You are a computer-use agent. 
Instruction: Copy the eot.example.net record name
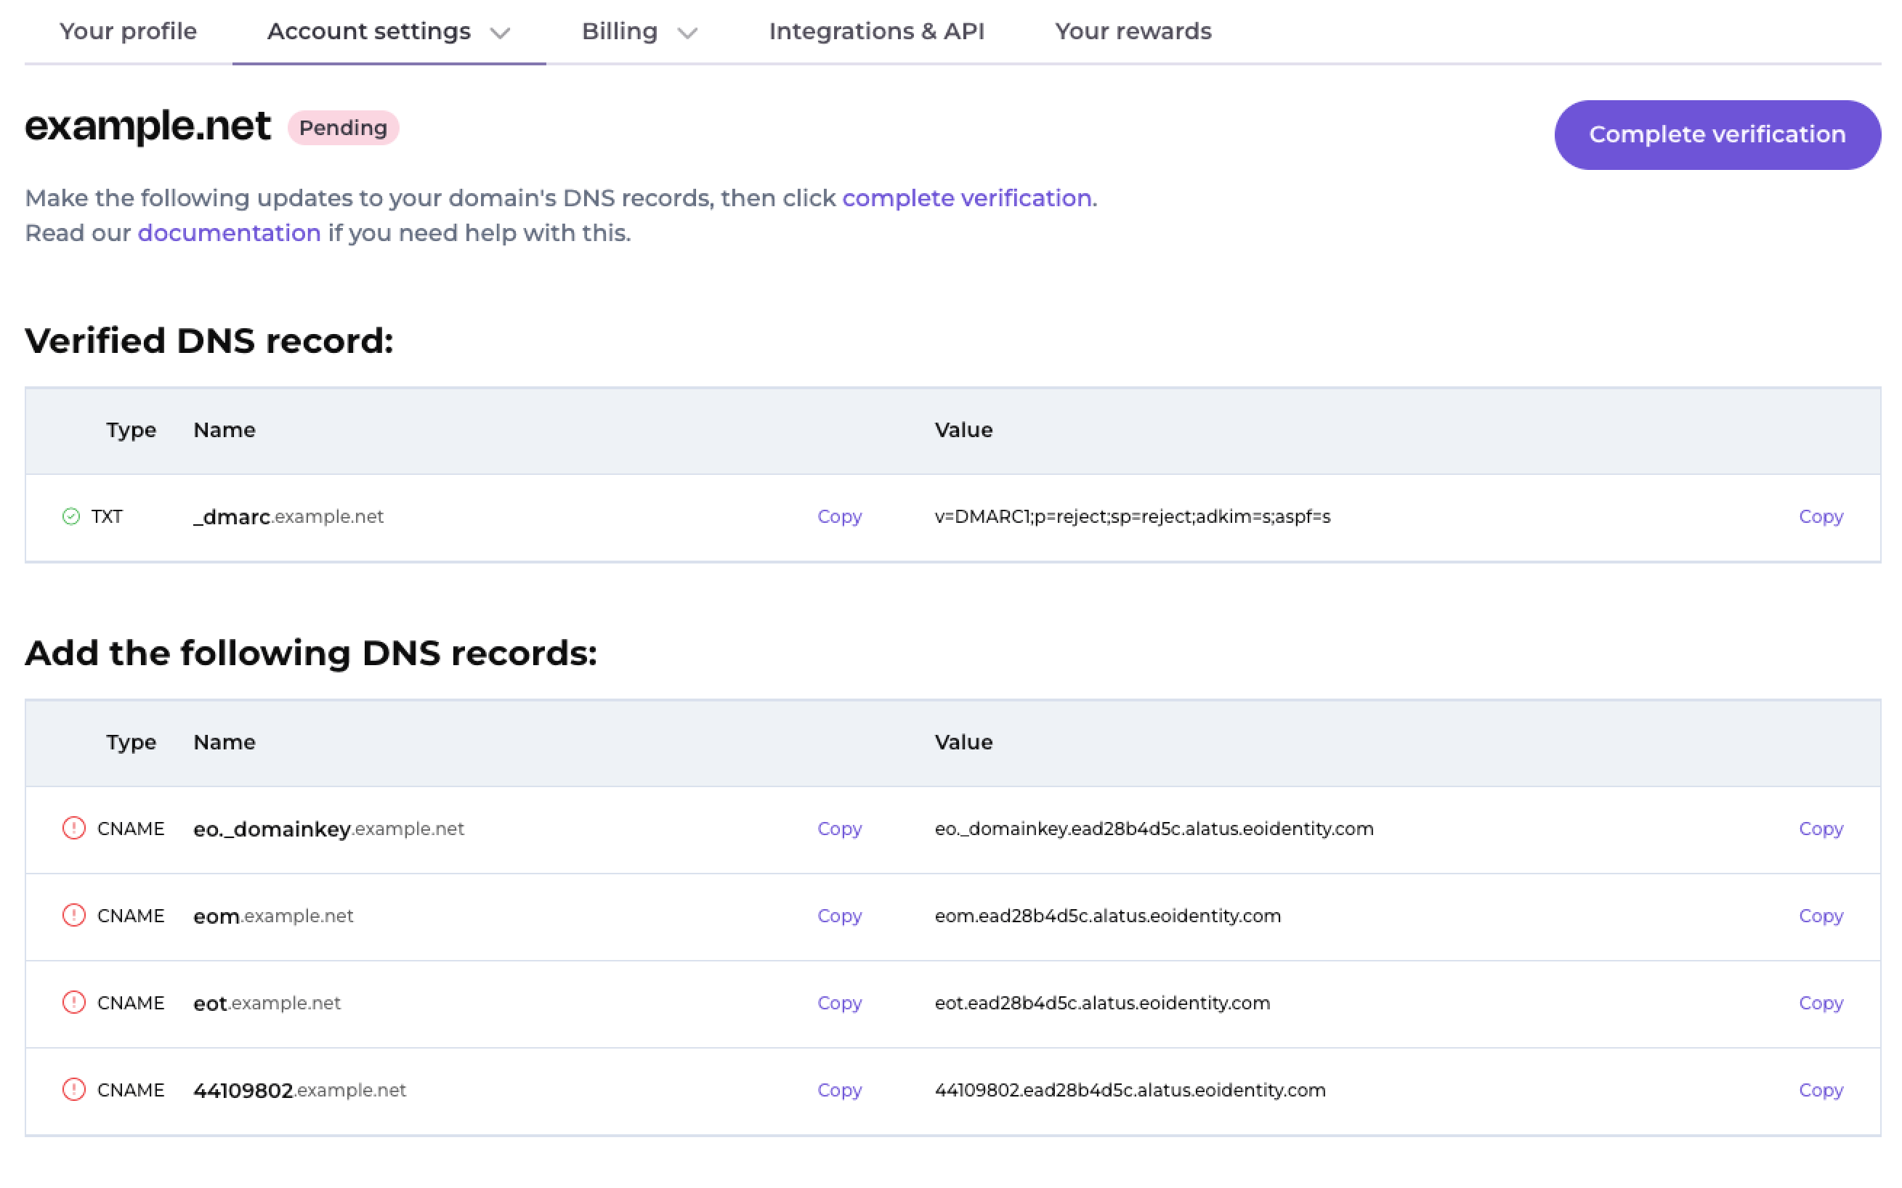click(x=839, y=1003)
